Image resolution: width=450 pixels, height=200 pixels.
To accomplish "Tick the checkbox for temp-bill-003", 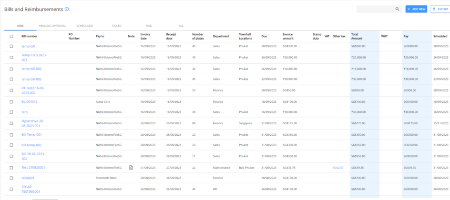I will tap(11, 79).
